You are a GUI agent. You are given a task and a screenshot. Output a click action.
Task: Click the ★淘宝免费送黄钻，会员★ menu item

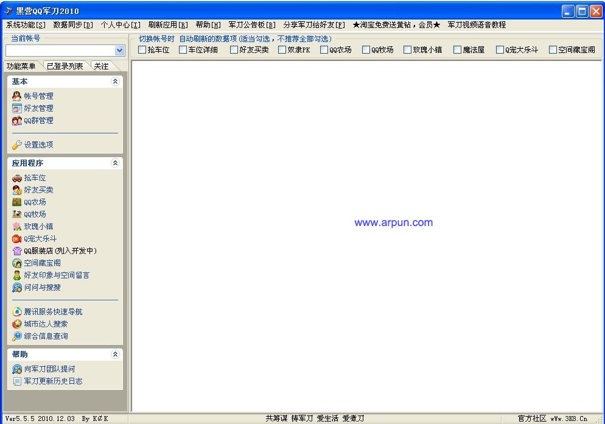(396, 25)
